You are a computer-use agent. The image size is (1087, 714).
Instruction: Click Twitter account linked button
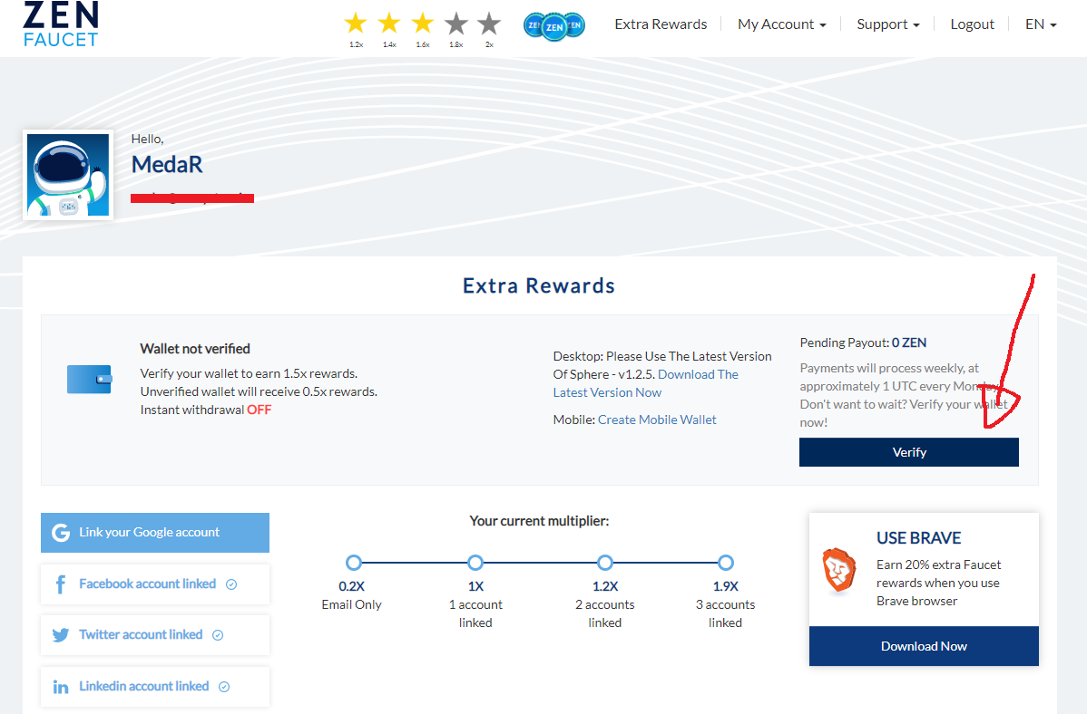coord(155,635)
